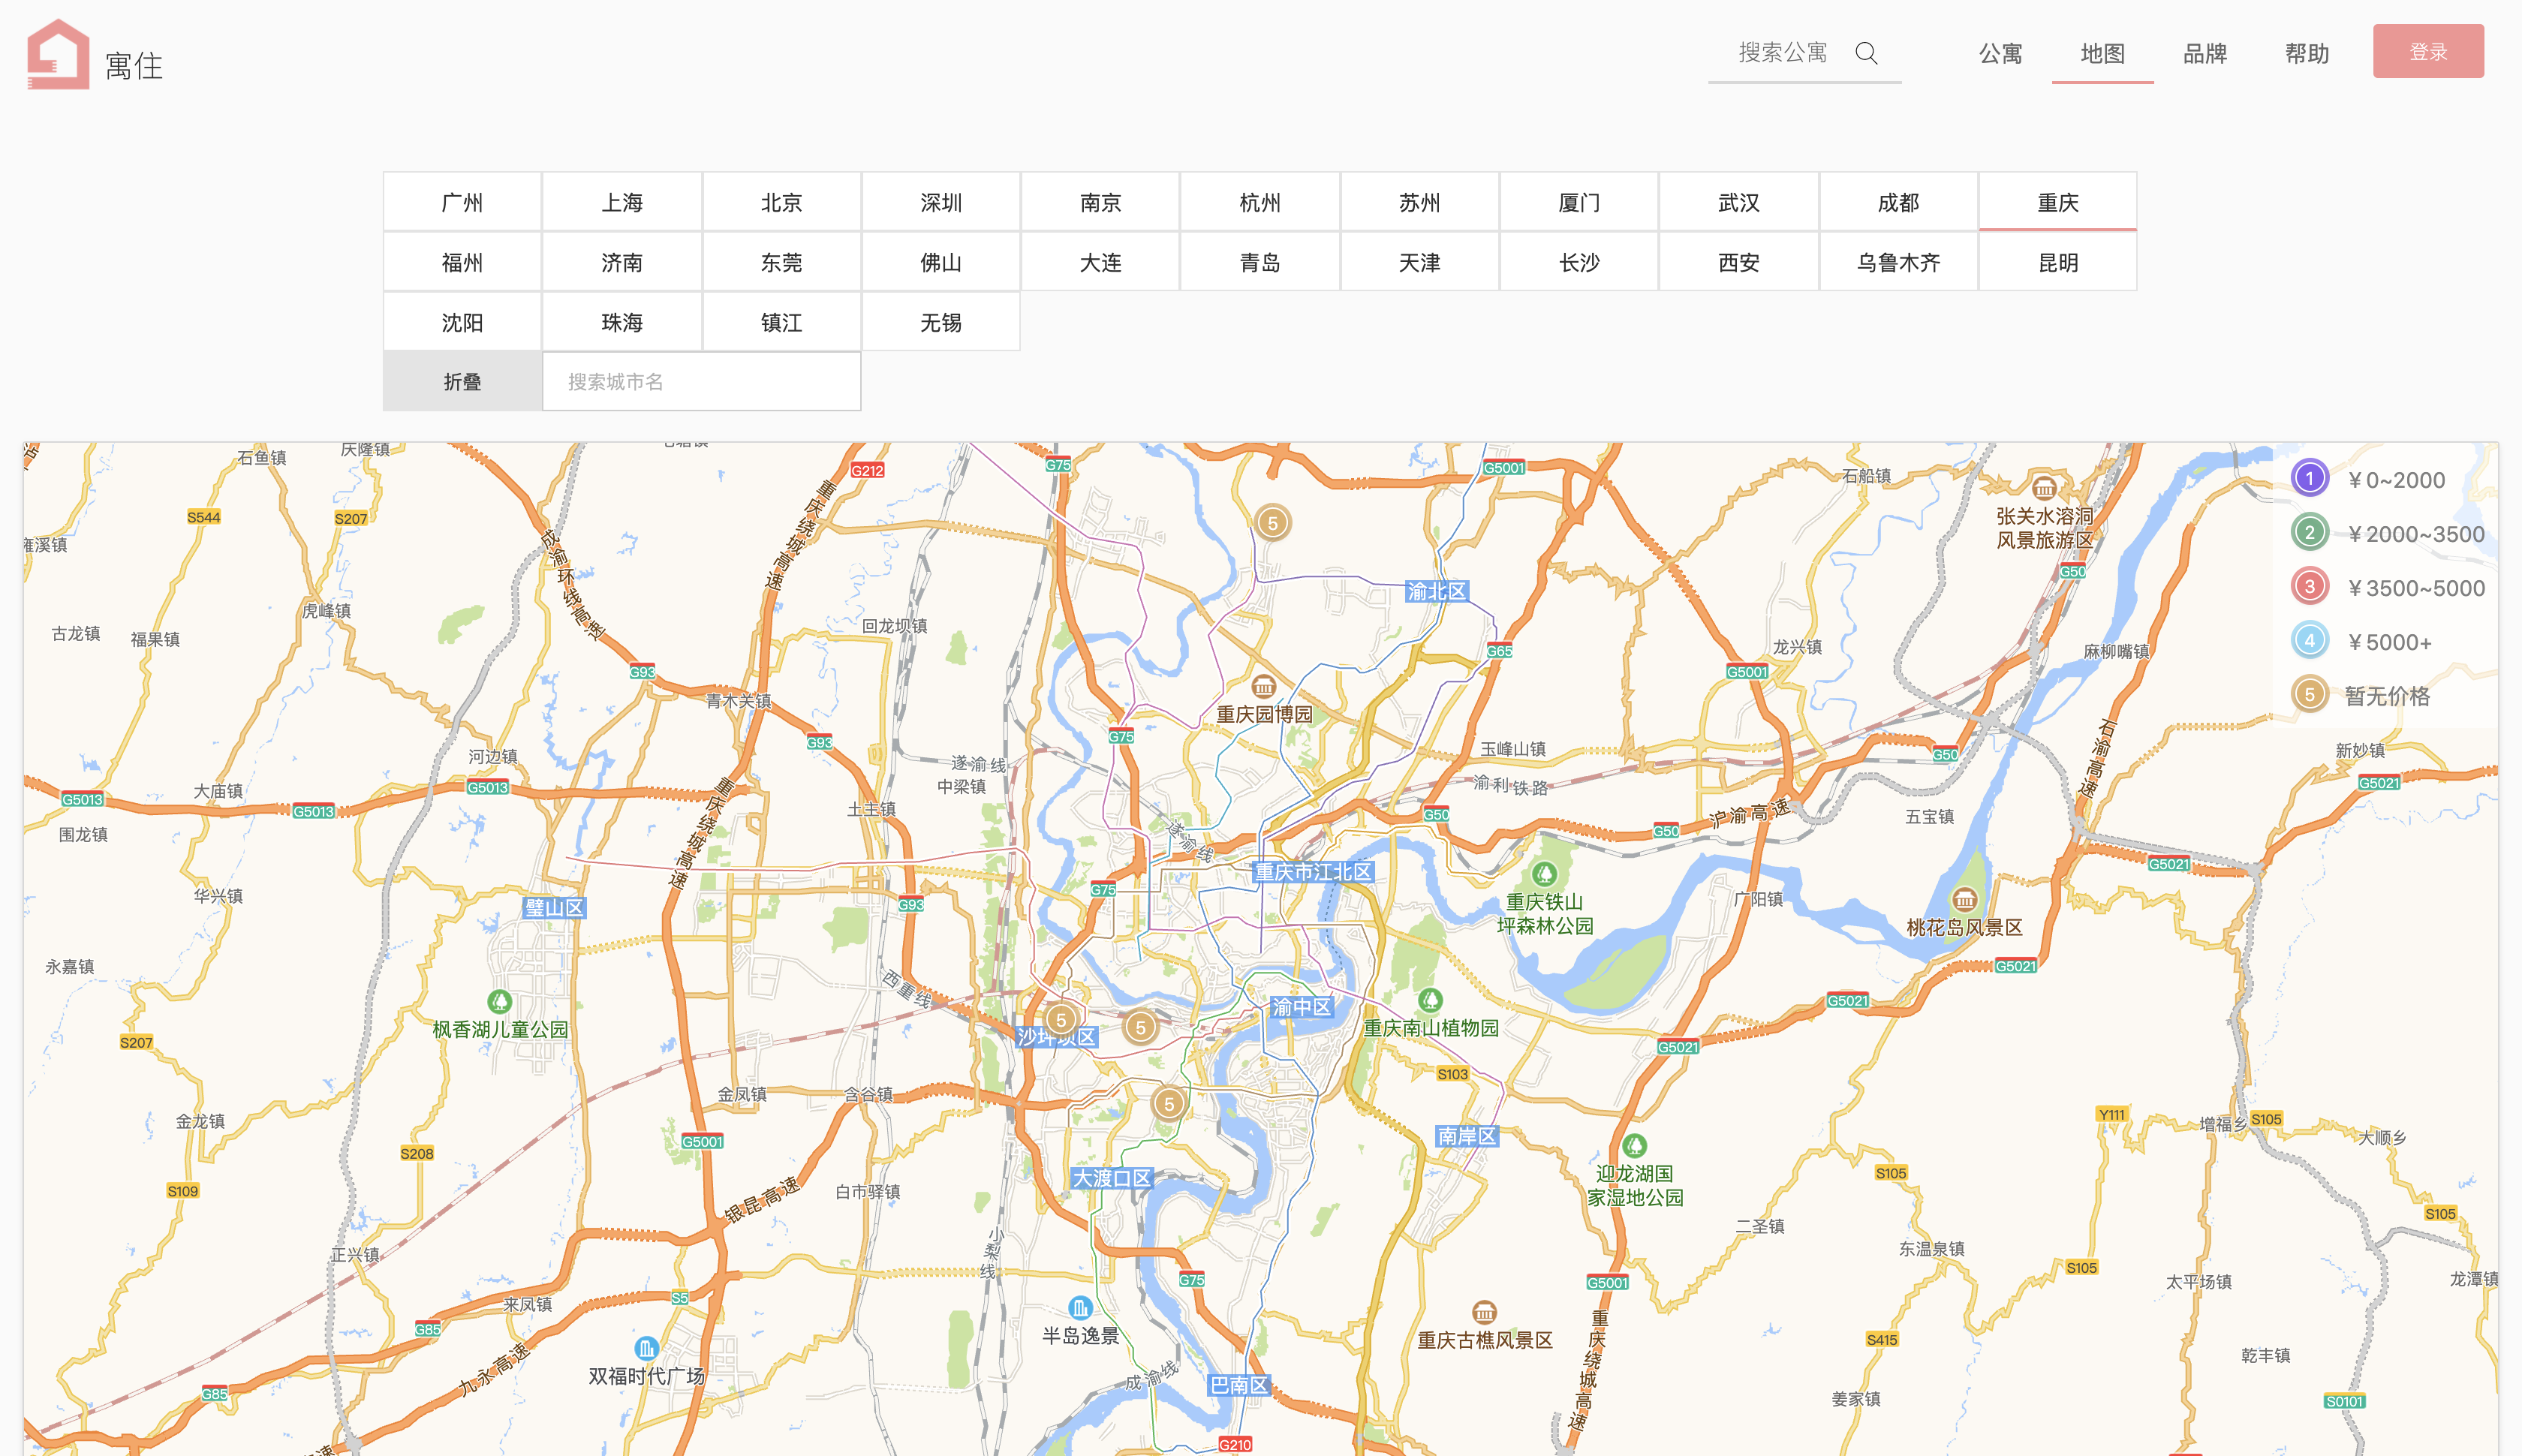Click the 张关水溶洞 scenic area icon
This screenshot has height=1456, width=2522.
click(x=2044, y=488)
